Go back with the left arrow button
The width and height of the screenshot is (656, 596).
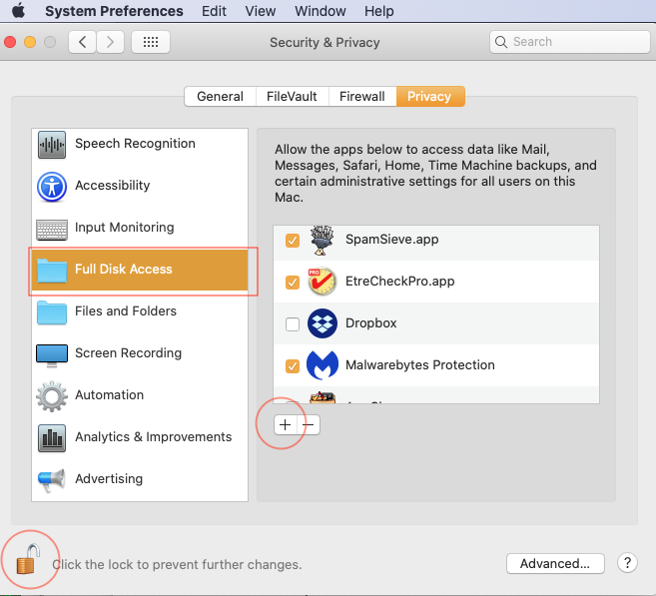pyautogui.click(x=83, y=42)
